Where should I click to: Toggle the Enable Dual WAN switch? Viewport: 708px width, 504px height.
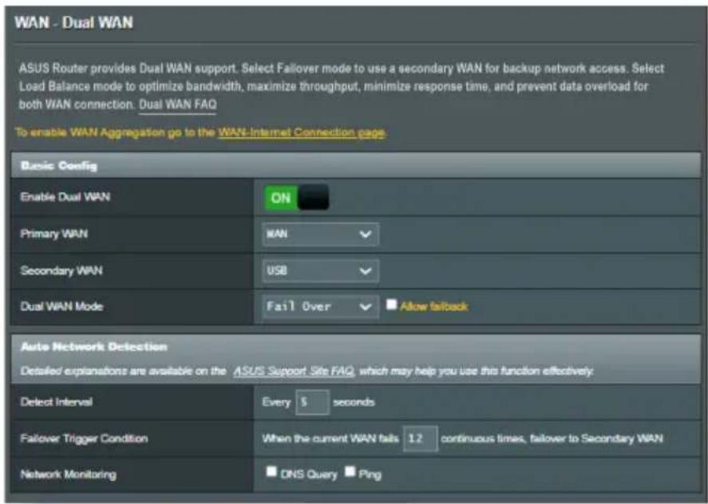[297, 198]
